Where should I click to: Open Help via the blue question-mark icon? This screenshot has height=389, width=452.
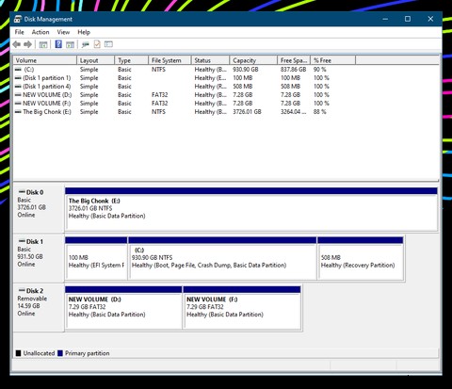point(58,44)
